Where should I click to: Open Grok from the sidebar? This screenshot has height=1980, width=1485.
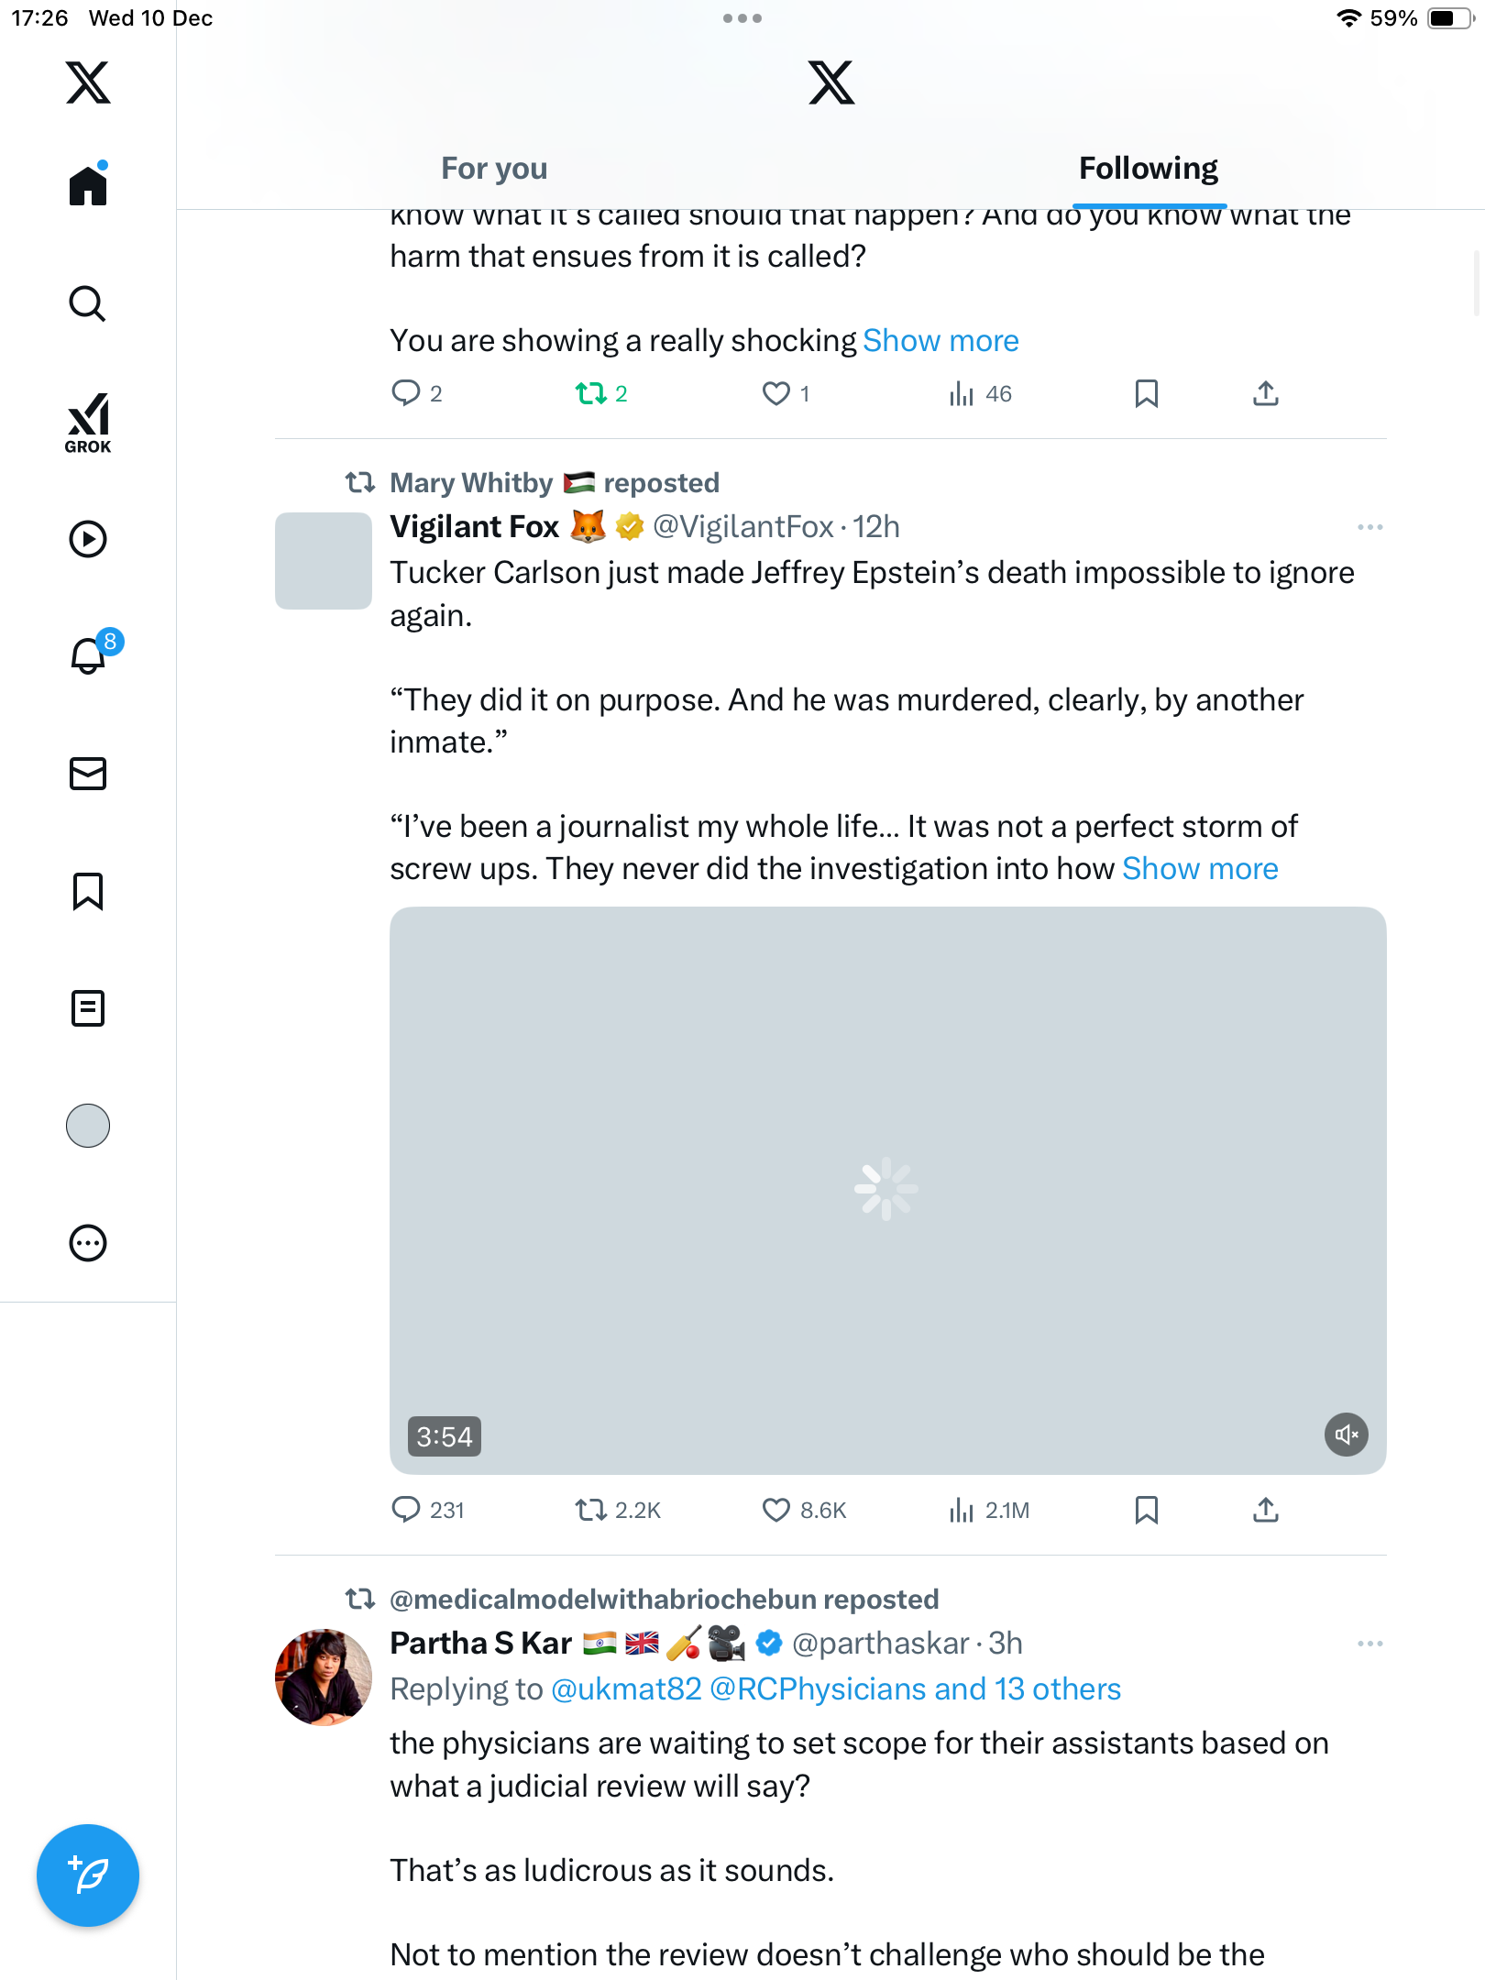88,423
